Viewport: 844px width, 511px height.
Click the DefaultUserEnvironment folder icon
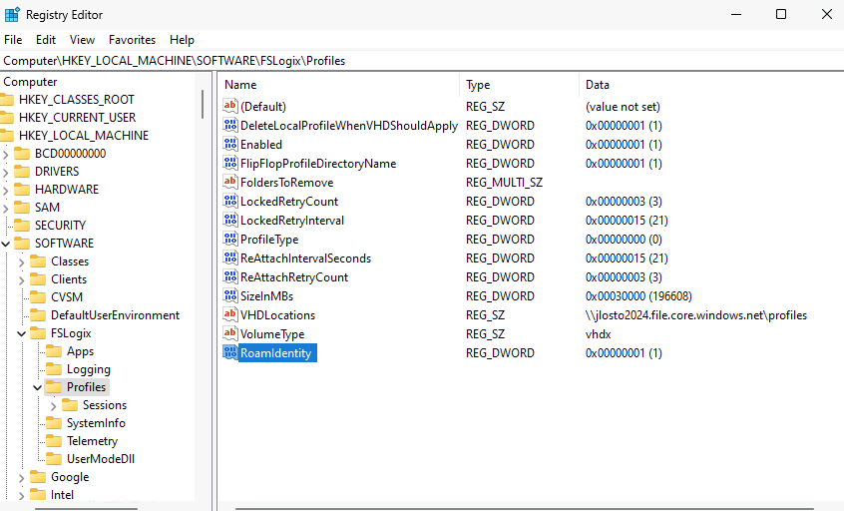38,315
